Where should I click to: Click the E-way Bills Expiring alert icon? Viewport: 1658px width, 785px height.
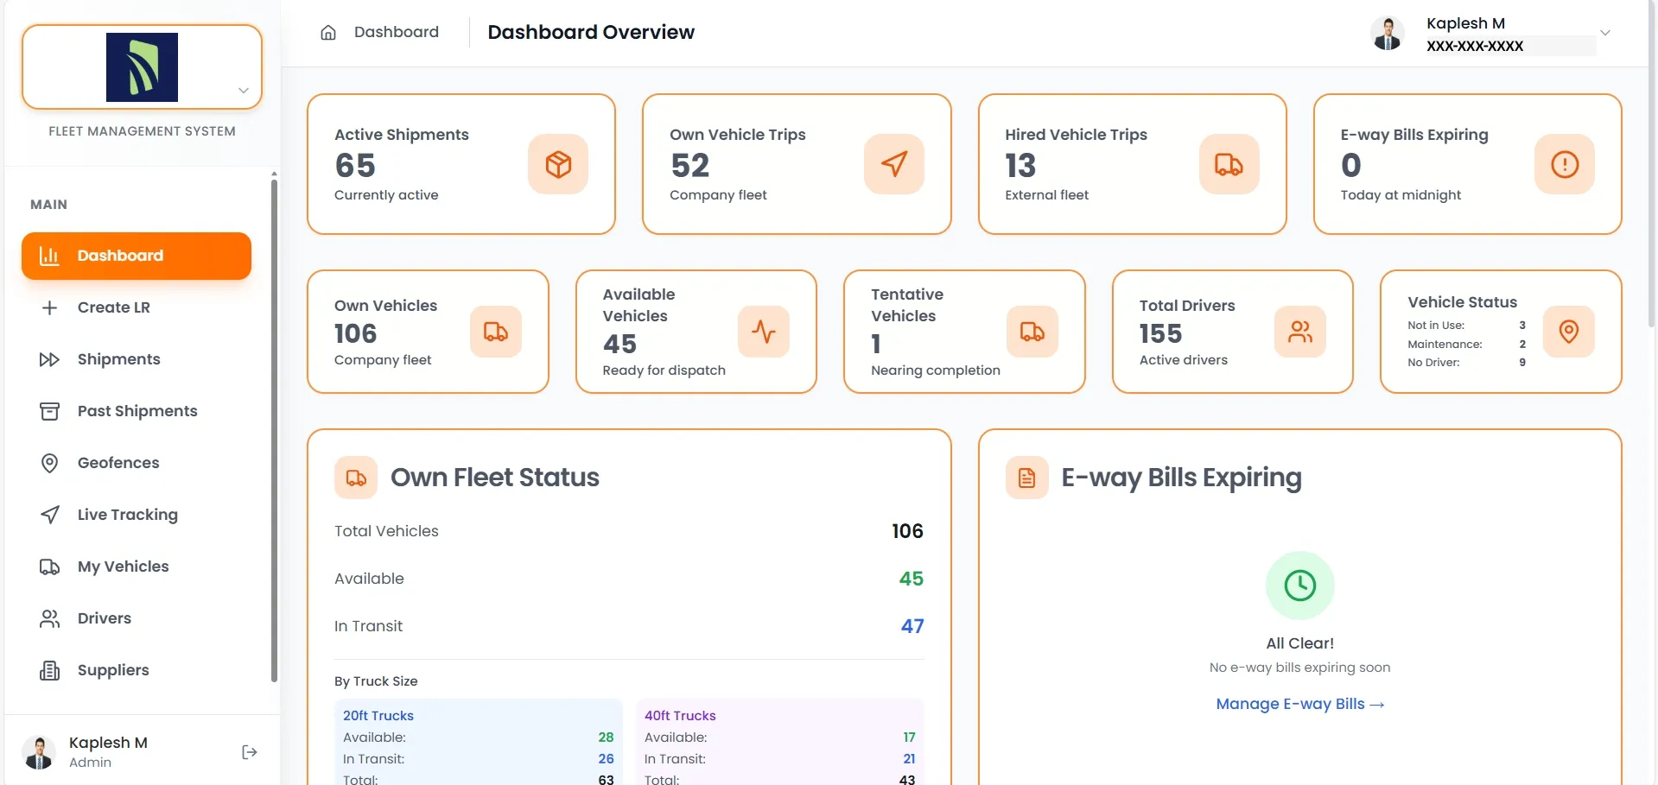click(1564, 164)
